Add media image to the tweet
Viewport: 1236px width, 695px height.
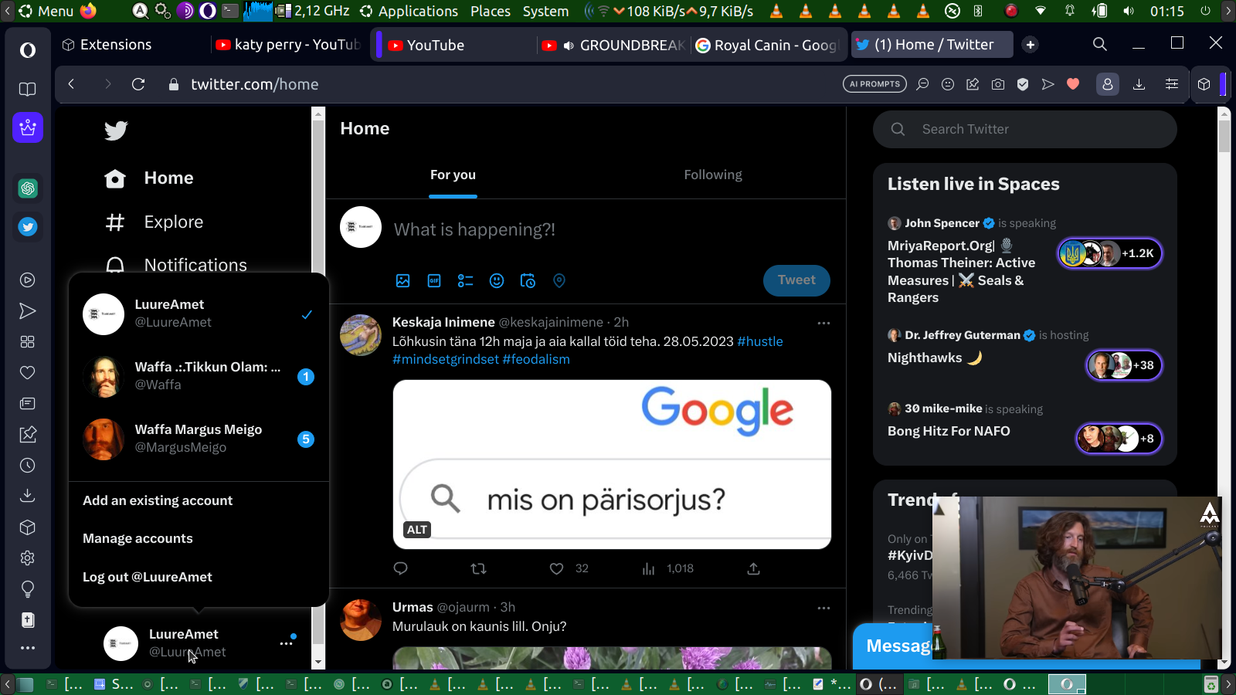coord(403,281)
